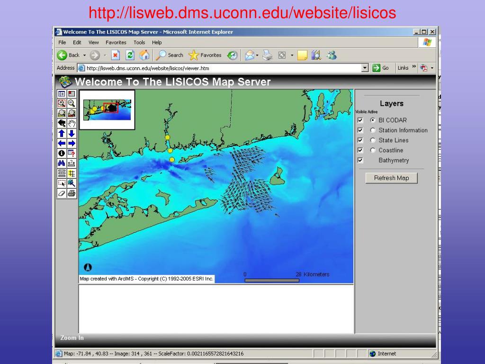Expand the Back button history dropdown arrow
The height and width of the screenshot is (364, 485).
click(84, 55)
